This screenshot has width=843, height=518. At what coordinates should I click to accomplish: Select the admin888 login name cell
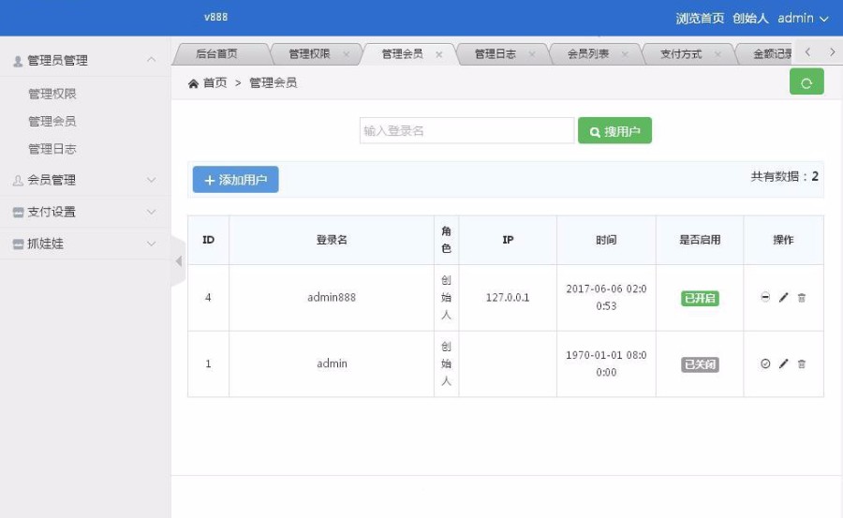(332, 298)
